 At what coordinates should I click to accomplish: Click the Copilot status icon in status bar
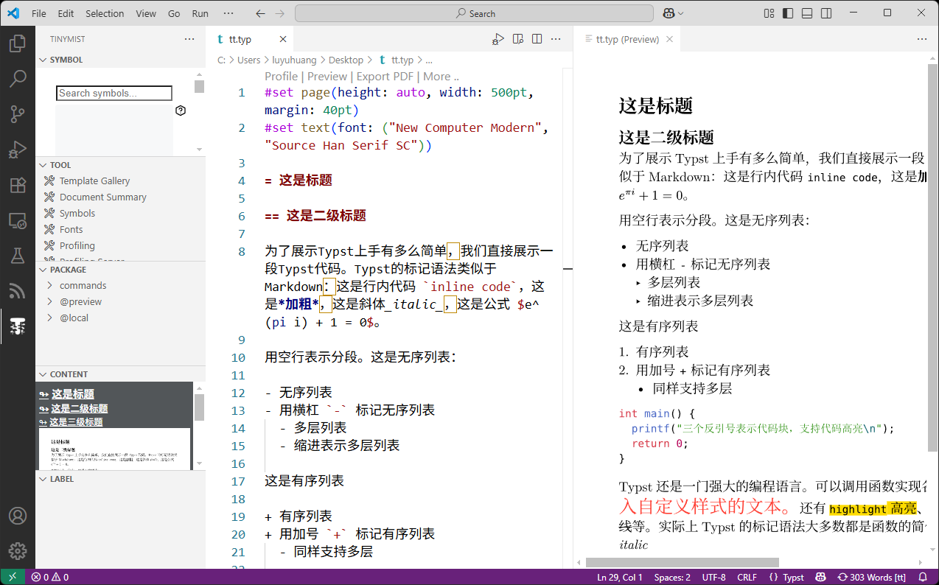(820, 577)
